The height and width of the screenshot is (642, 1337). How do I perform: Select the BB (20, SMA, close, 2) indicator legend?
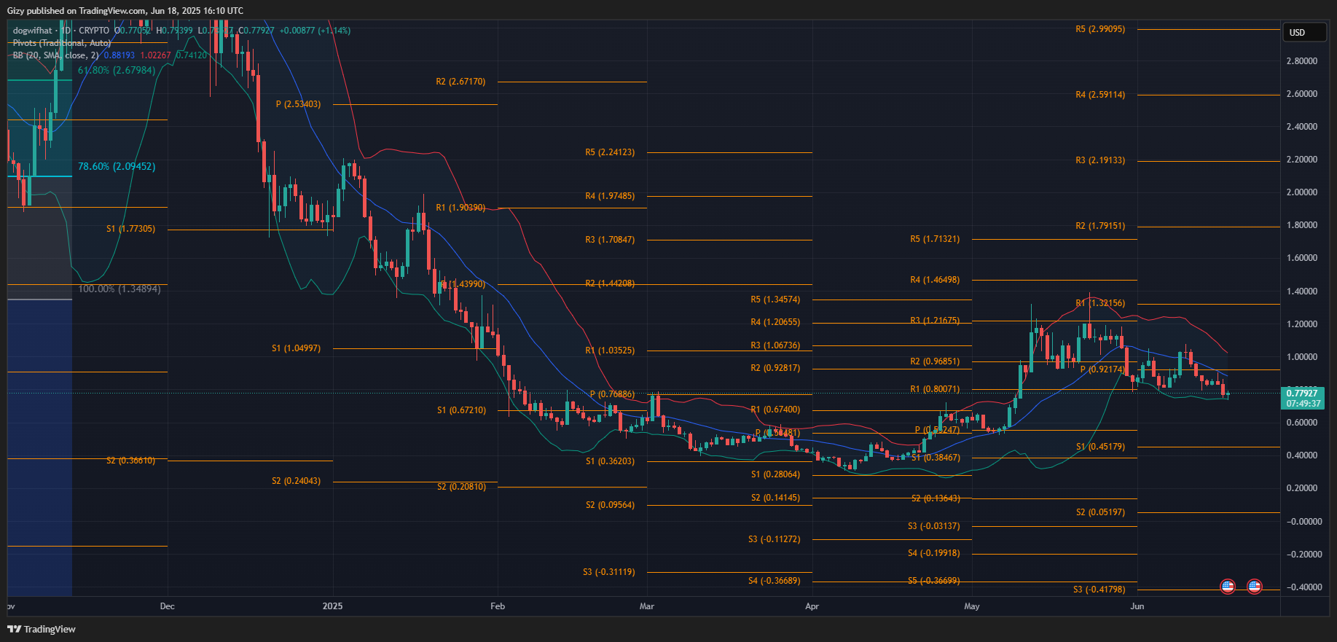coord(55,55)
